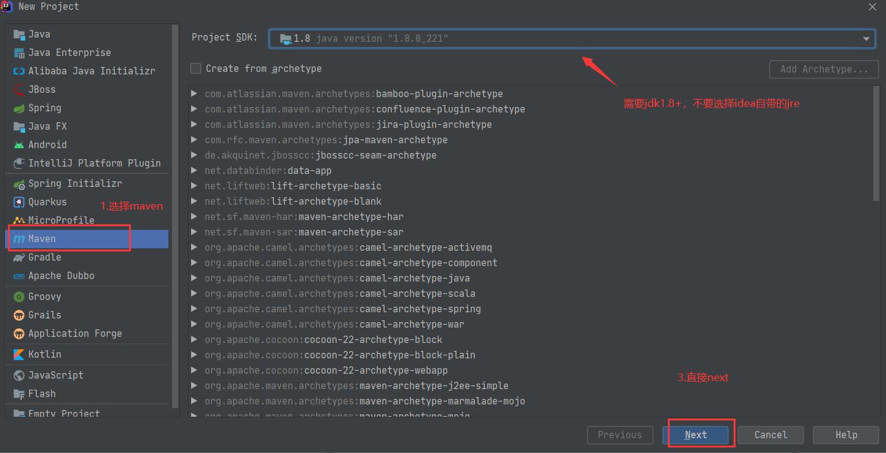Open the Project SDK dropdown arrow
886x453 pixels.
(866, 39)
